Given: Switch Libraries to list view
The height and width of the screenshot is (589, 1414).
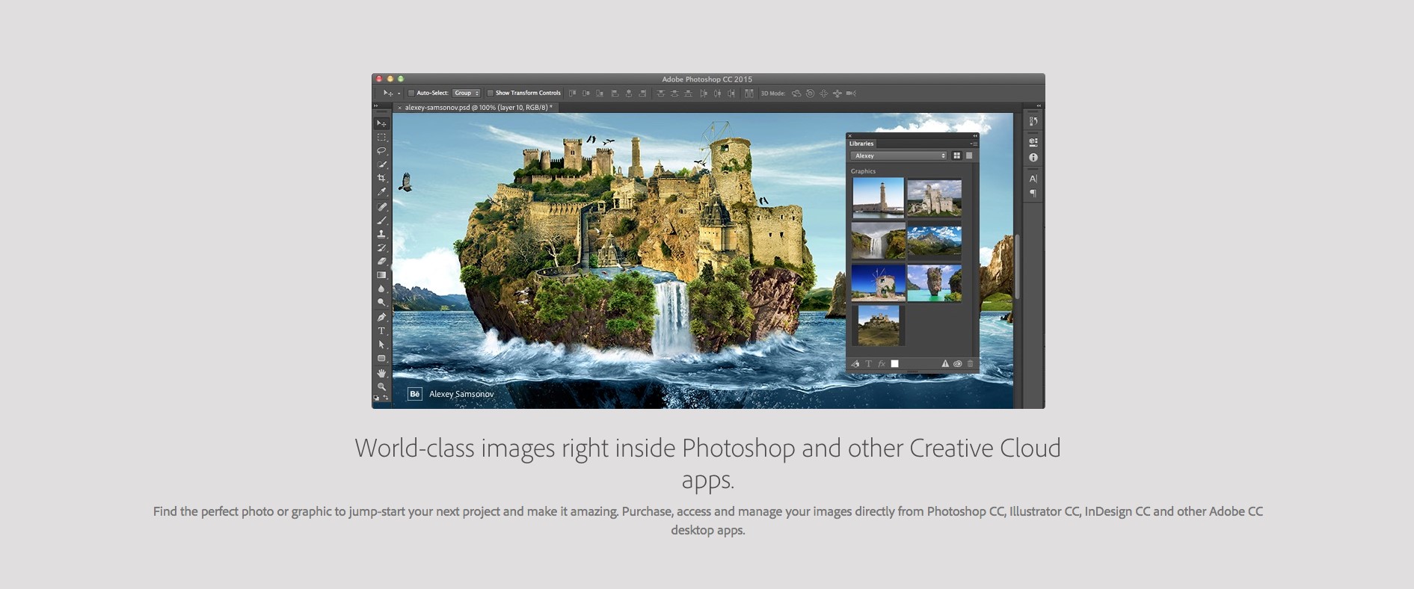Looking at the screenshot, I should 969,155.
